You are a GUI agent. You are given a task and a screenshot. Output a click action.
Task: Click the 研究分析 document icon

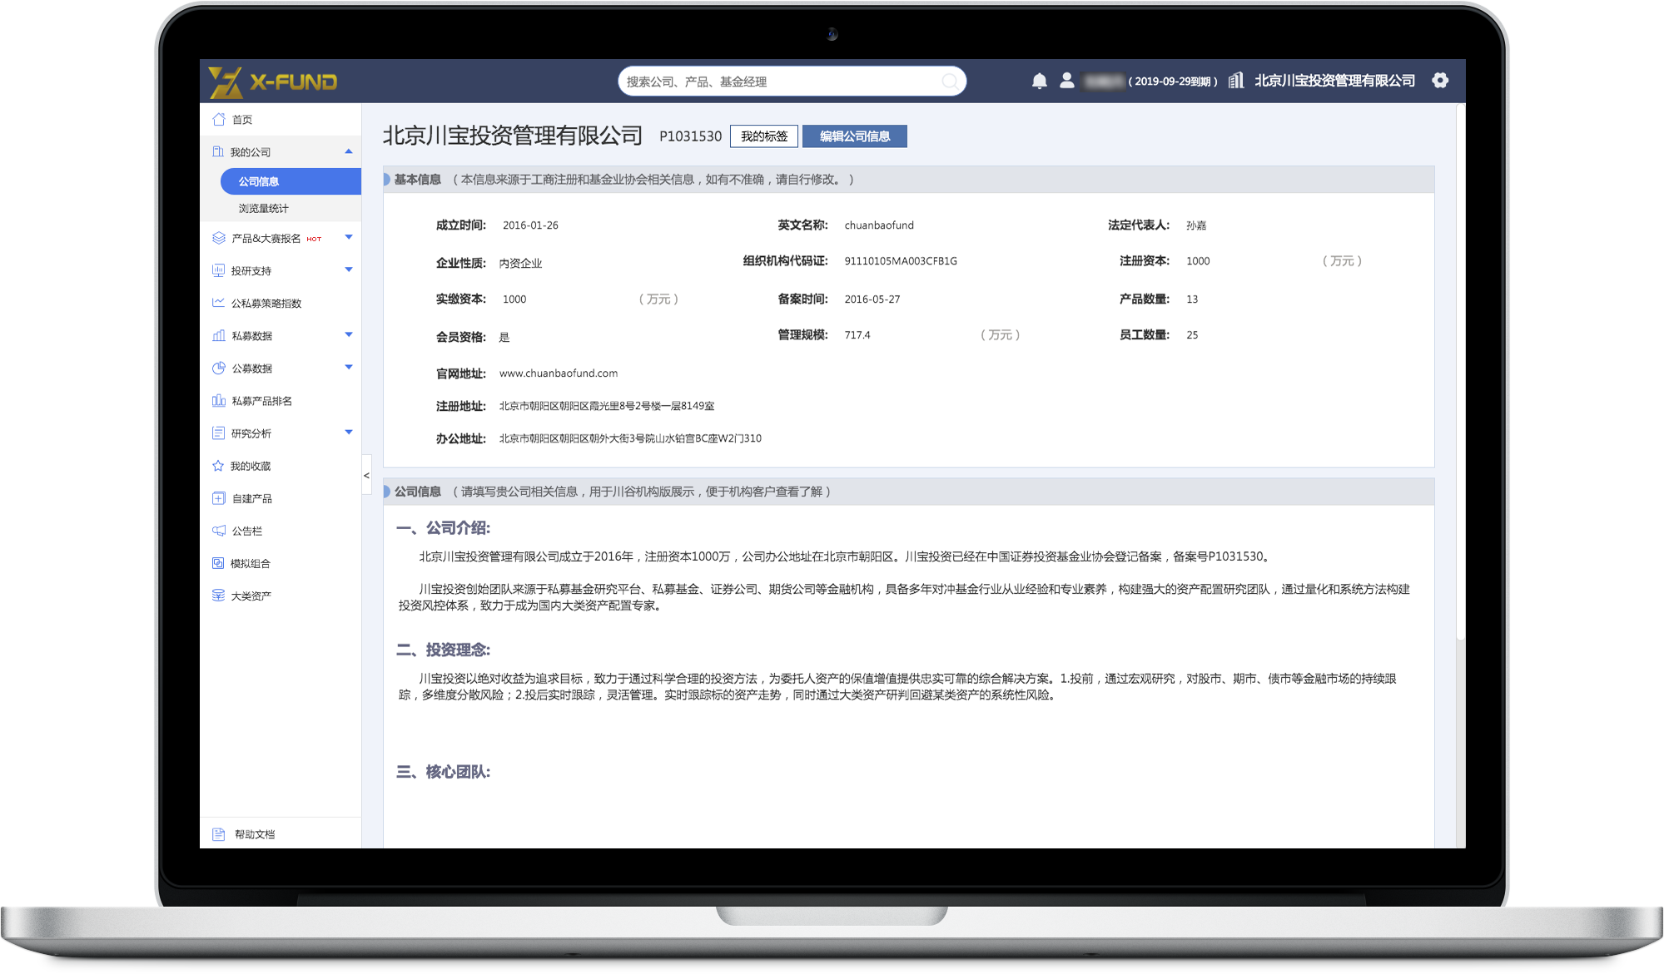coord(218,433)
